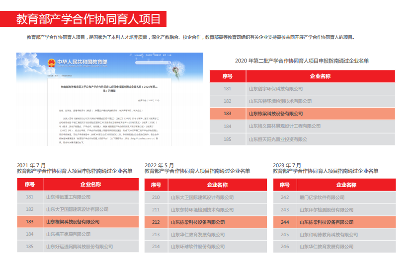Click 山东格义园林景观设计工程有限公司 row

point(302,126)
